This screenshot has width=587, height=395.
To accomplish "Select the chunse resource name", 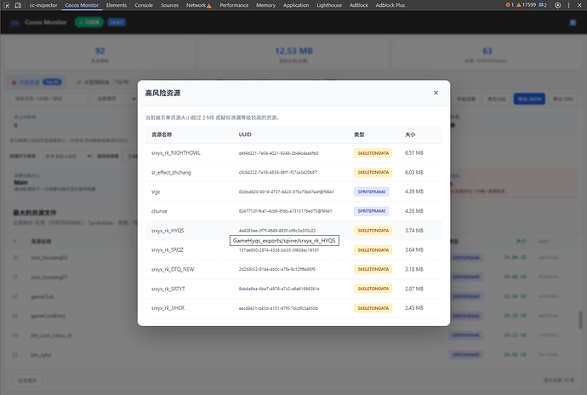I will tap(159, 211).
